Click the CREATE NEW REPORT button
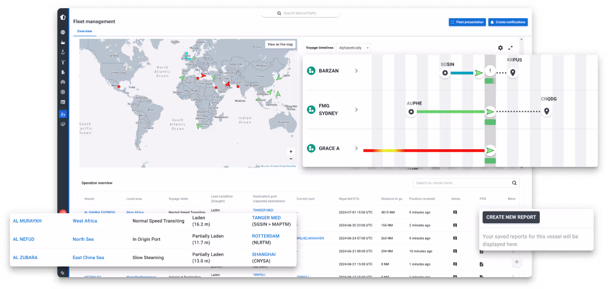 [x=511, y=217]
